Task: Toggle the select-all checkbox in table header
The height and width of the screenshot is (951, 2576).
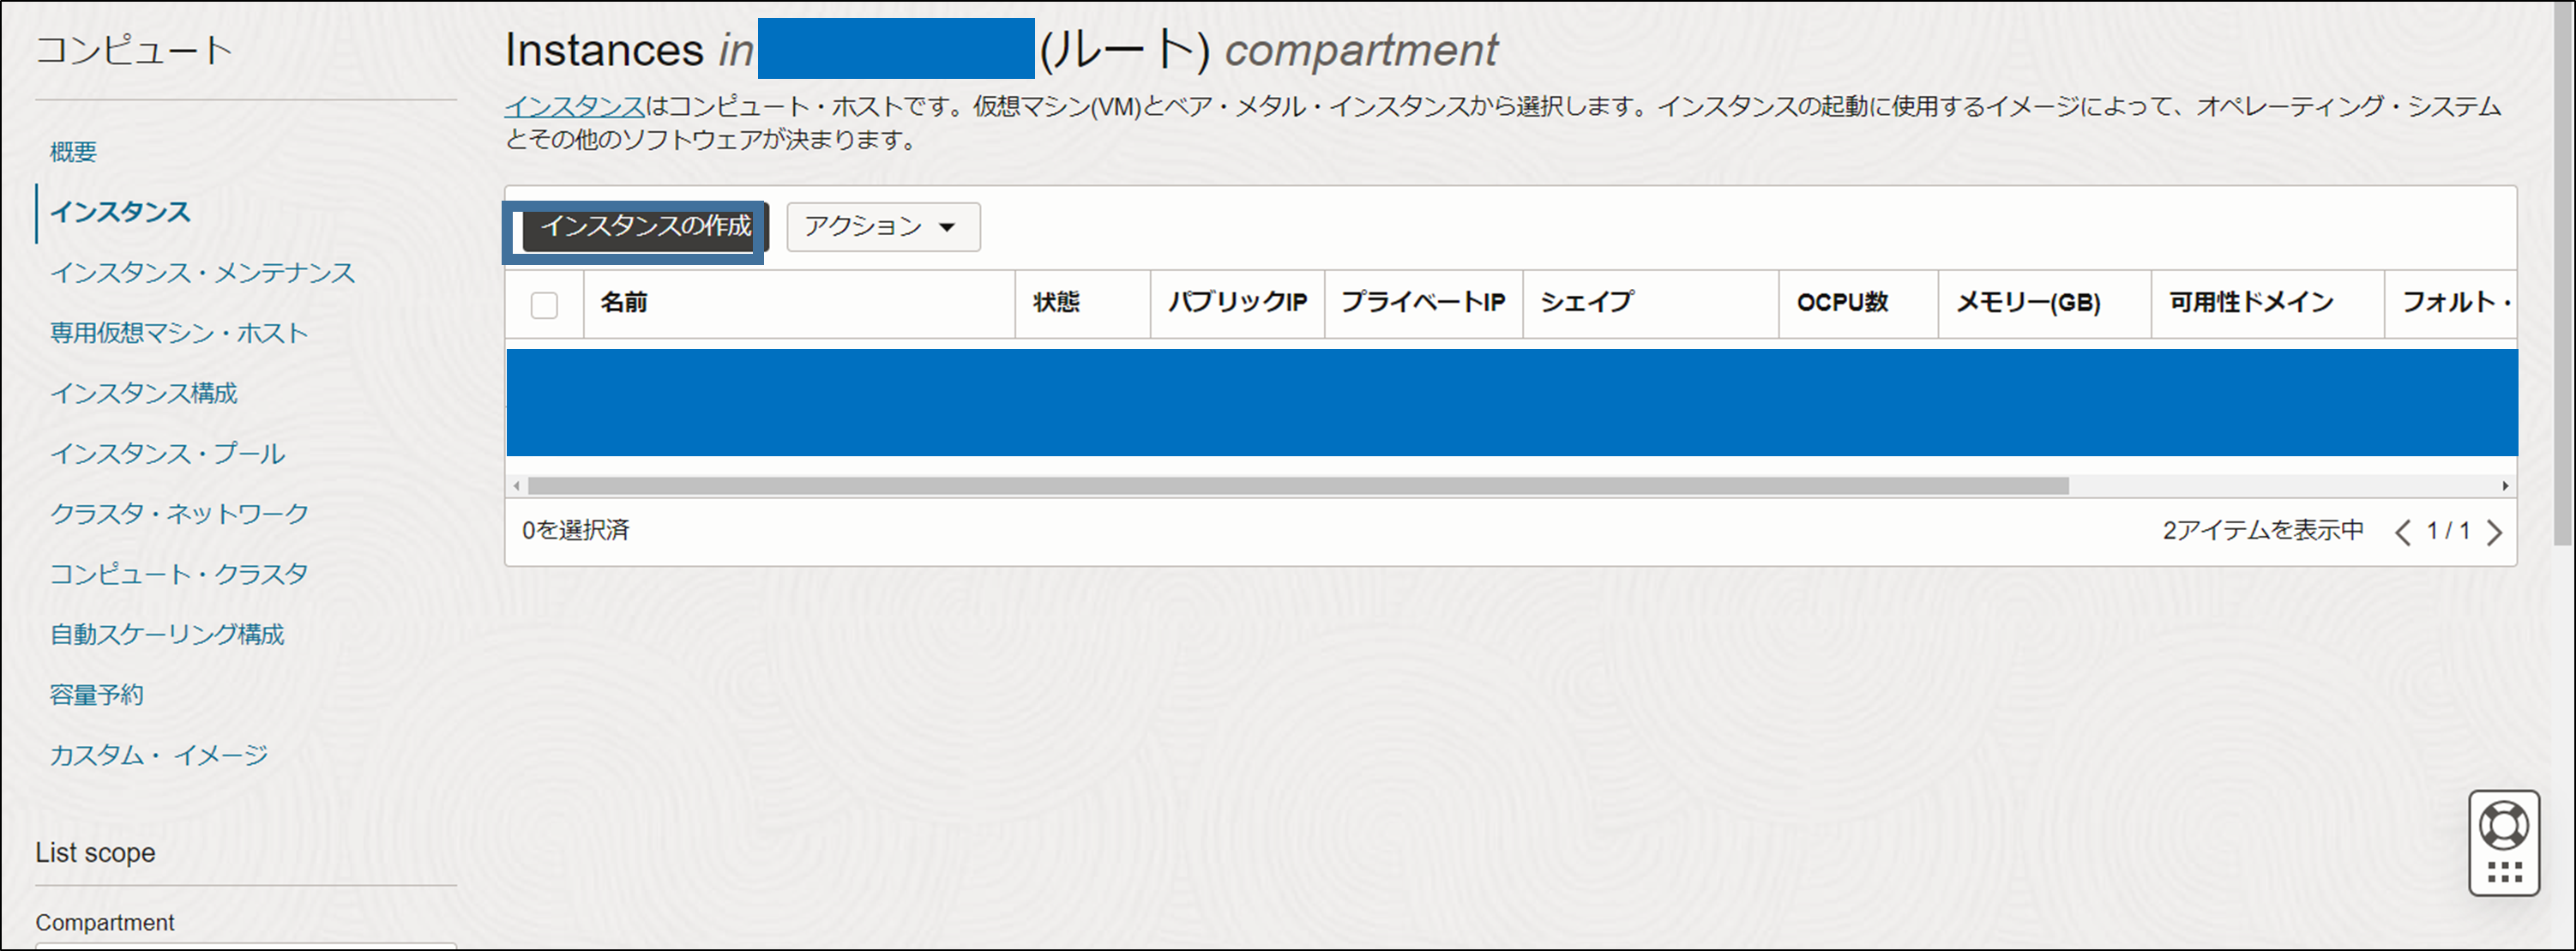Action: click(545, 304)
